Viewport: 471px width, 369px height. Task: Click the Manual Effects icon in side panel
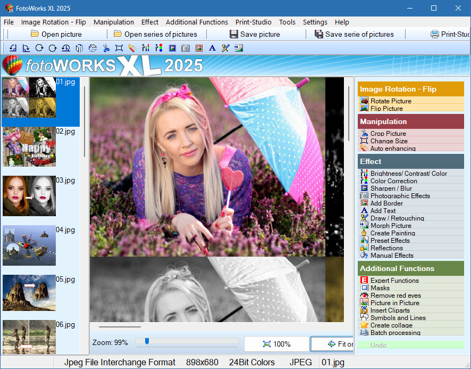(x=364, y=255)
